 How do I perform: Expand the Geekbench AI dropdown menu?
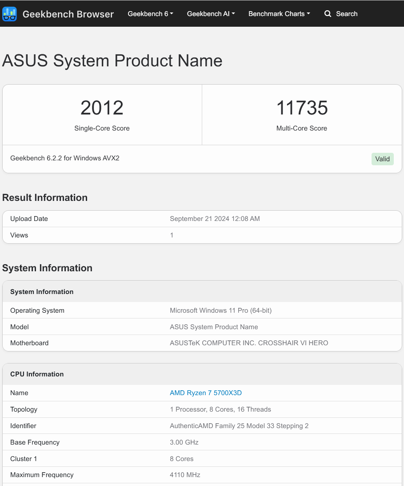click(211, 14)
